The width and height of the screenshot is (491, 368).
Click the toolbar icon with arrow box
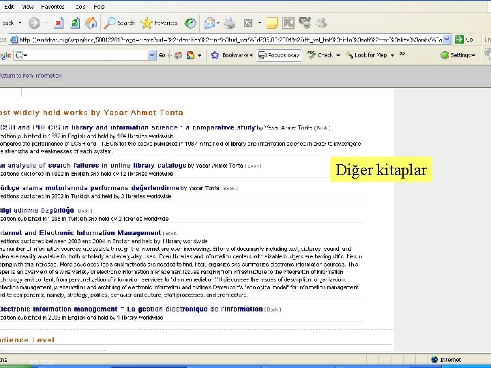(x=288, y=23)
